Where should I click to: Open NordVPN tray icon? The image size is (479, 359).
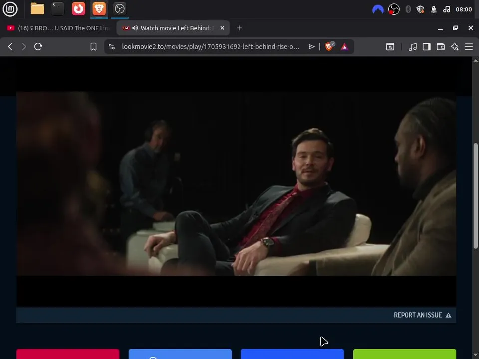coord(378,9)
